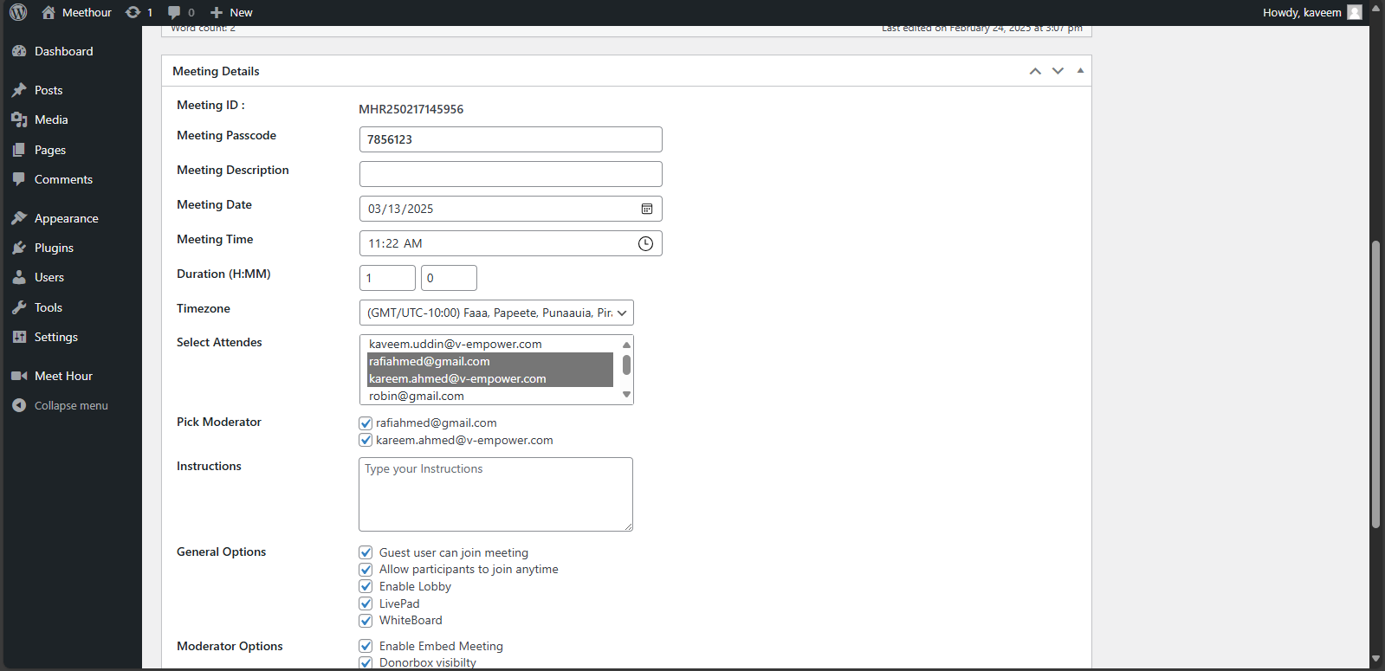The height and width of the screenshot is (671, 1385).
Task: Click the Users person icon
Action: click(x=19, y=277)
